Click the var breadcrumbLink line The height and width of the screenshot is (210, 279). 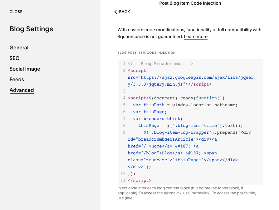[x=158, y=119]
